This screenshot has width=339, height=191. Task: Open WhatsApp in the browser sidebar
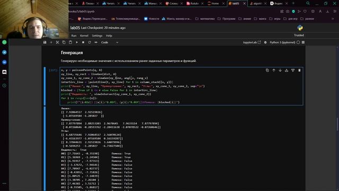tap(4, 42)
